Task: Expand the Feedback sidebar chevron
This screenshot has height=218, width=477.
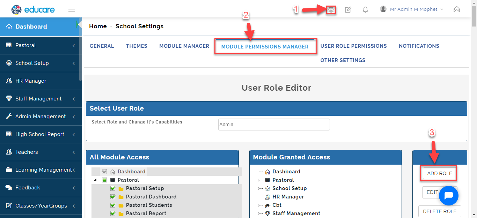Action: [x=74, y=188]
